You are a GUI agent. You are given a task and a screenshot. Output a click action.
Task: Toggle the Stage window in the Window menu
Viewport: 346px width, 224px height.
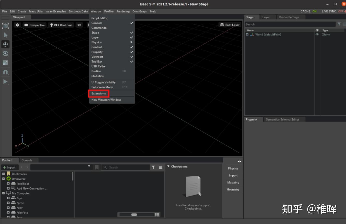pos(132,33)
